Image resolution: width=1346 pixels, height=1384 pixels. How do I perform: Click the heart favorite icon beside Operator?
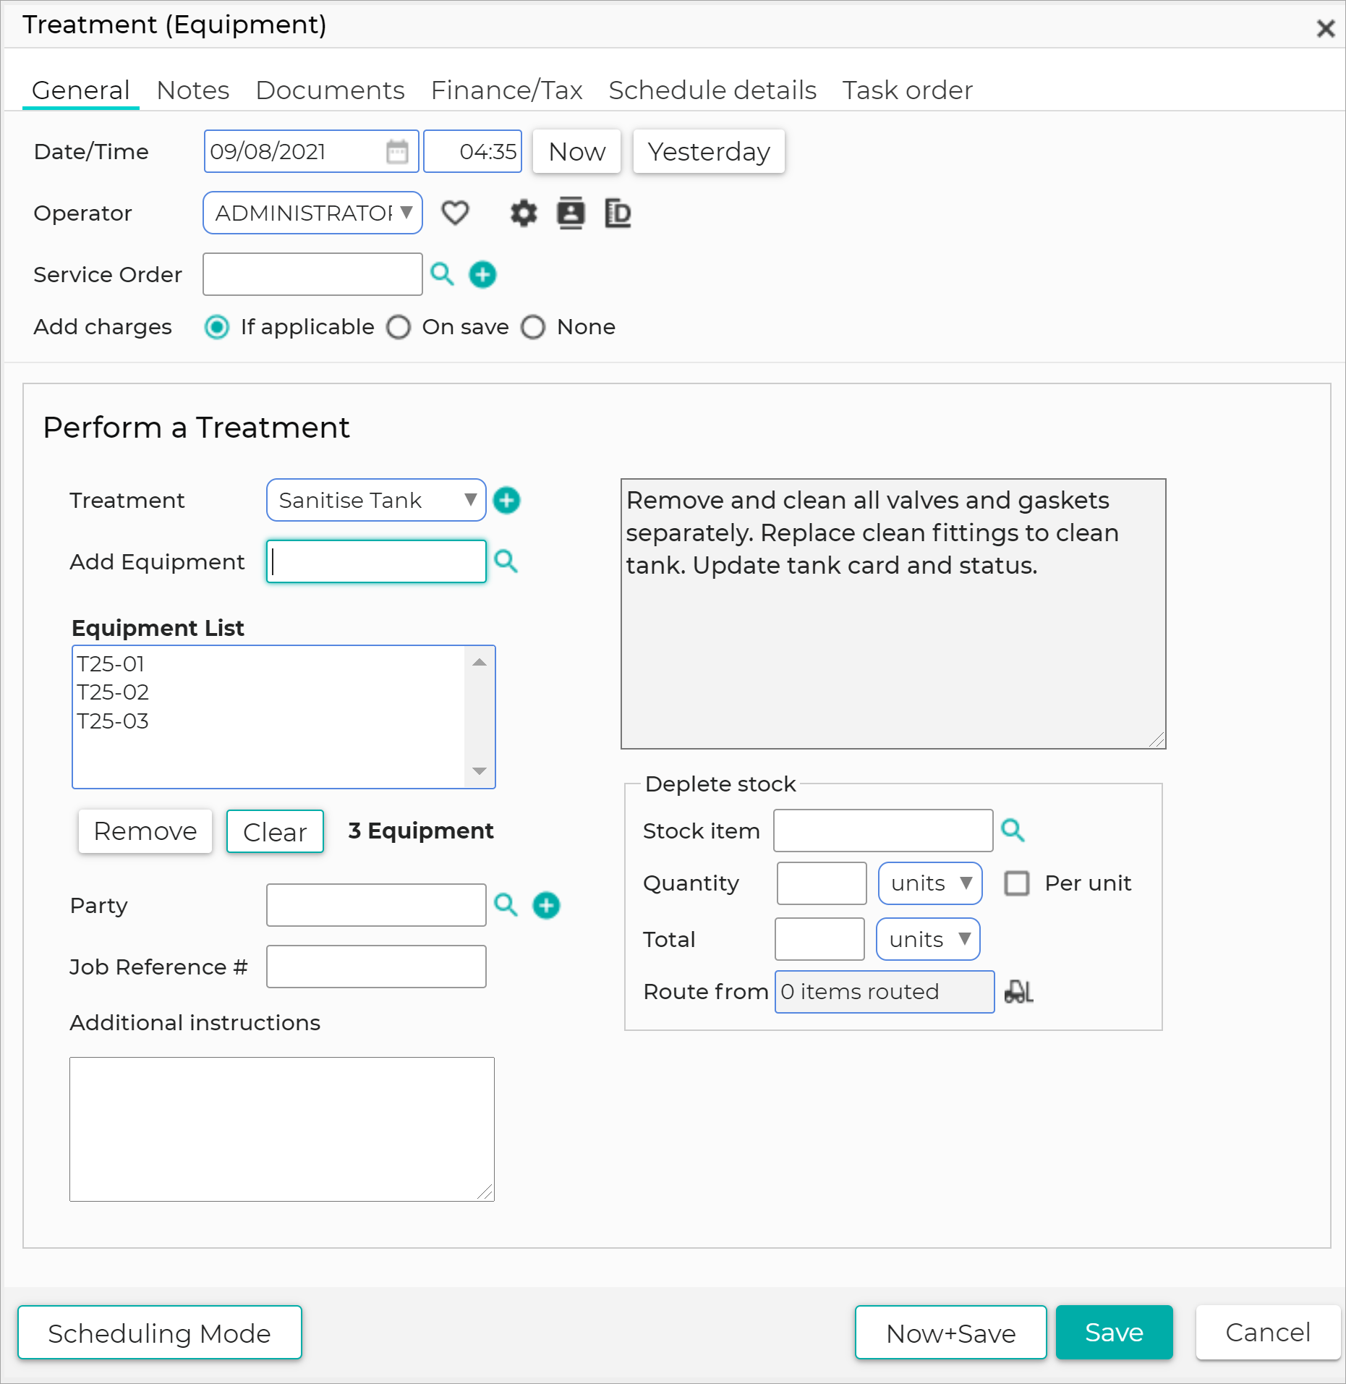[x=455, y=213]
